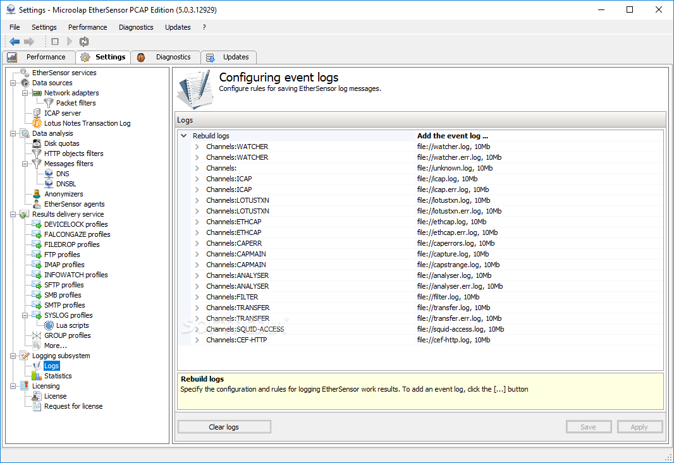Expand the Channels:CEF-HTTP log row
This screenshot has height=463, width=674.
tap(197, 340)
